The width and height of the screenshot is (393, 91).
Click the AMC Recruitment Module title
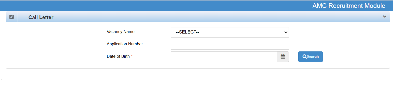click(349, 6)
